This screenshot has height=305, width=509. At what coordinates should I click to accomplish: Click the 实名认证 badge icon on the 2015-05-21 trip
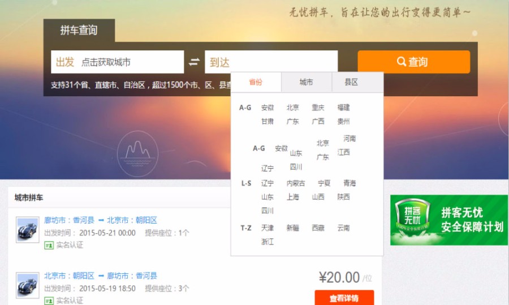click(x=49, y=245)
